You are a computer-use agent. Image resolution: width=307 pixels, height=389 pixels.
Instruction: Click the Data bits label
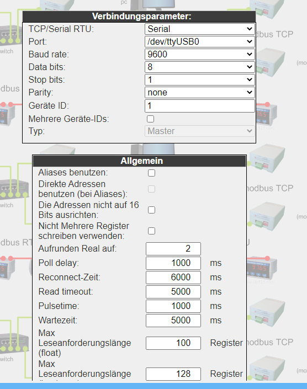point(47,67)
